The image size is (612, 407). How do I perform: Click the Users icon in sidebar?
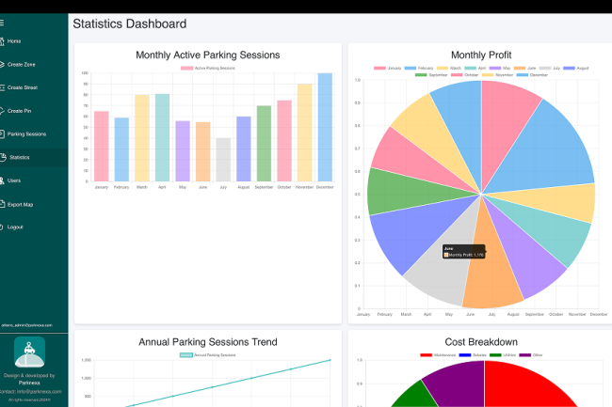coord(3,180)
